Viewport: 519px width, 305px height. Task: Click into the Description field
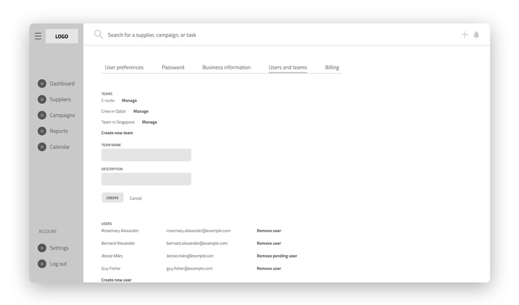click(x=146, y=179)
